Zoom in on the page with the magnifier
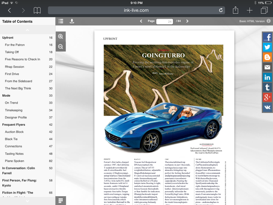 pos(61,36)
